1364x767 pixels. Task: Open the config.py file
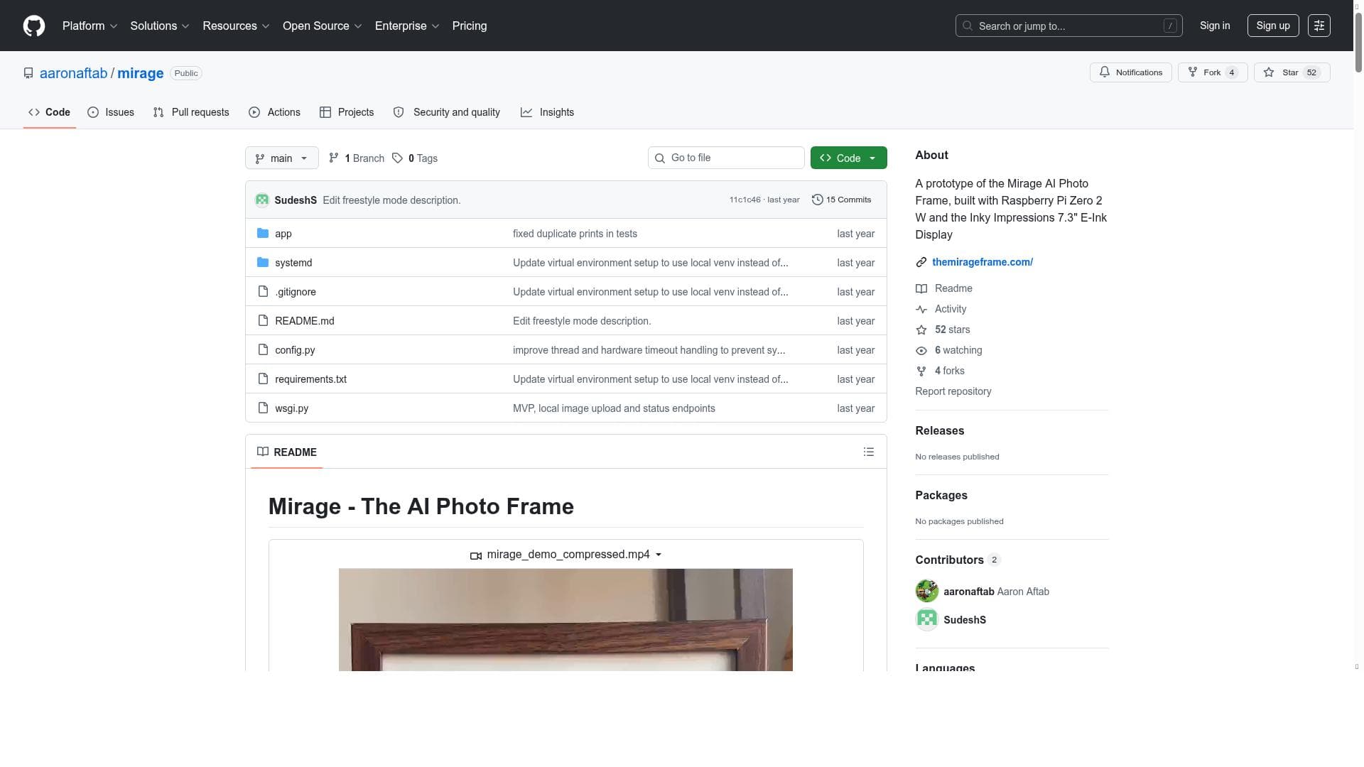pos(295,350)
